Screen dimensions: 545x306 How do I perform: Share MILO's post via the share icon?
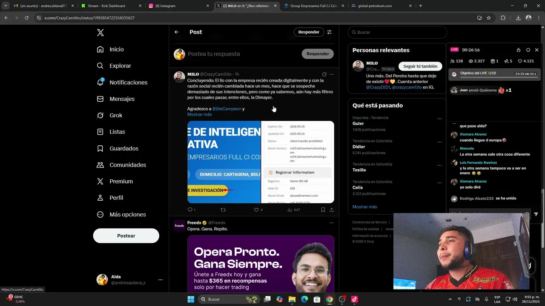coord(332,210)
